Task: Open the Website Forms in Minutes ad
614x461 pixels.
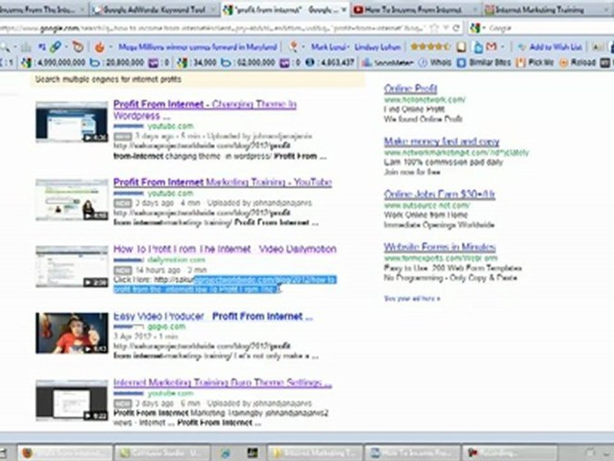Action: click(x=439, y=247)
